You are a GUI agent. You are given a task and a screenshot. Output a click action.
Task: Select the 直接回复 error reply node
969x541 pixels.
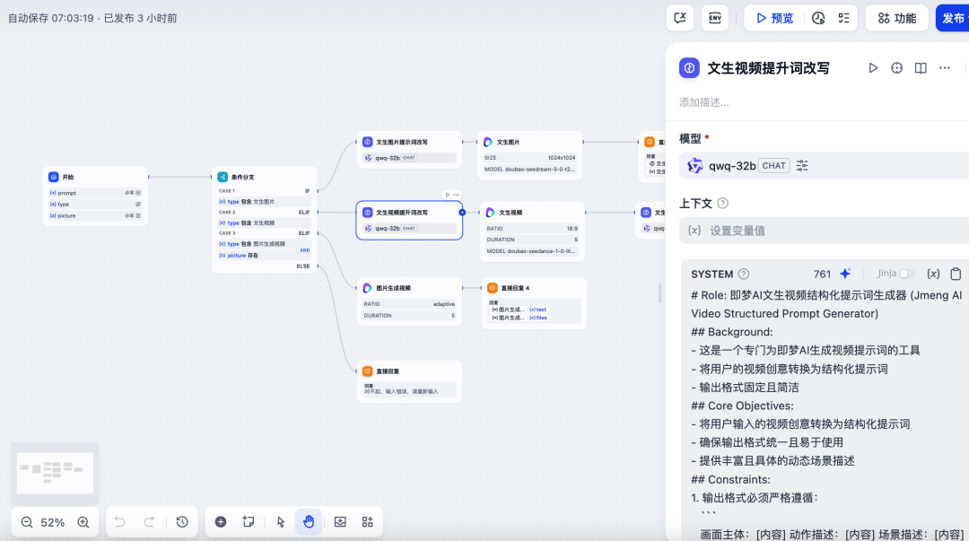pos(409,381)
